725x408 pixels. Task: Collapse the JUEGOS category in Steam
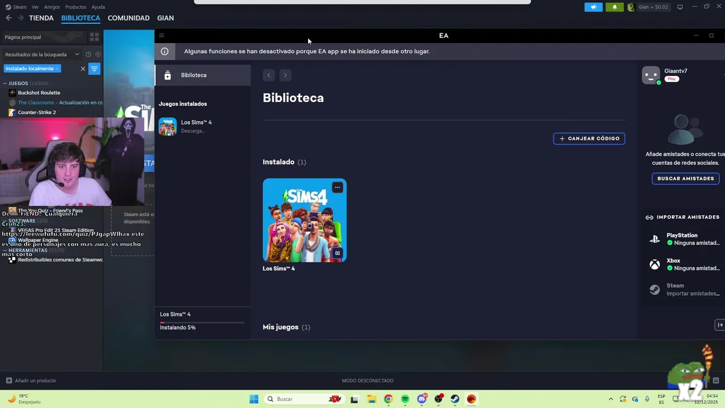point(5,83)
